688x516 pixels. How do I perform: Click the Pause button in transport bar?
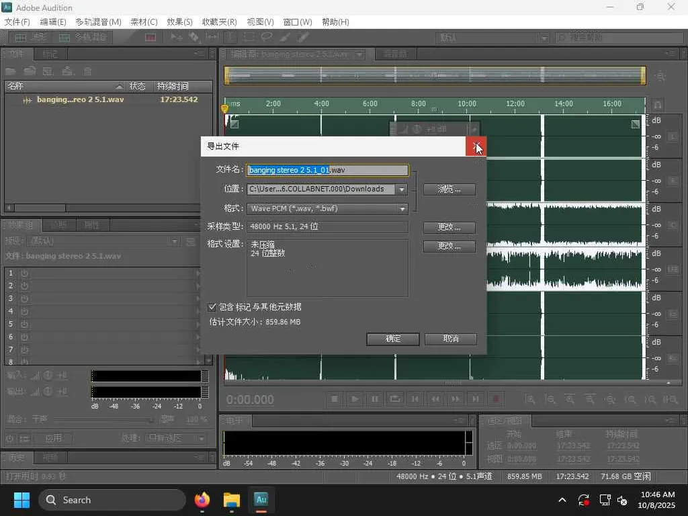point(375,399)
